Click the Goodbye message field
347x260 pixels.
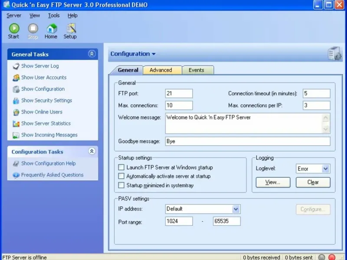pyautogui.click(x=248, y=141)
